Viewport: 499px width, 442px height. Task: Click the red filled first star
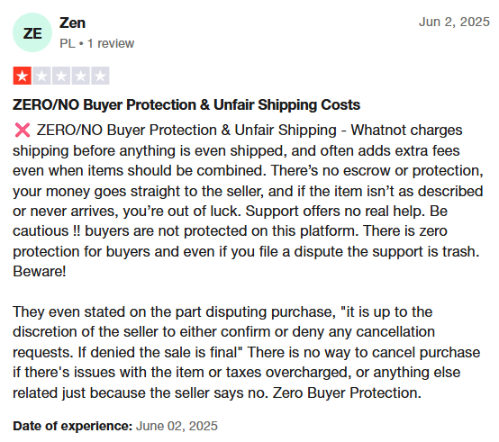pos(23,76)
